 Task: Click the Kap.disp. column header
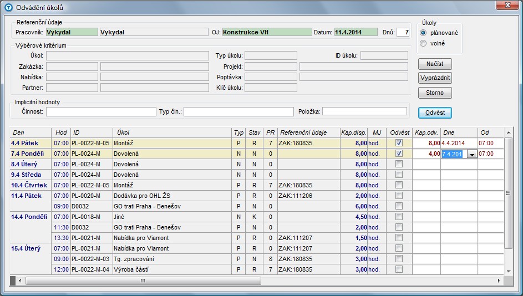click(x=353, y=132)
